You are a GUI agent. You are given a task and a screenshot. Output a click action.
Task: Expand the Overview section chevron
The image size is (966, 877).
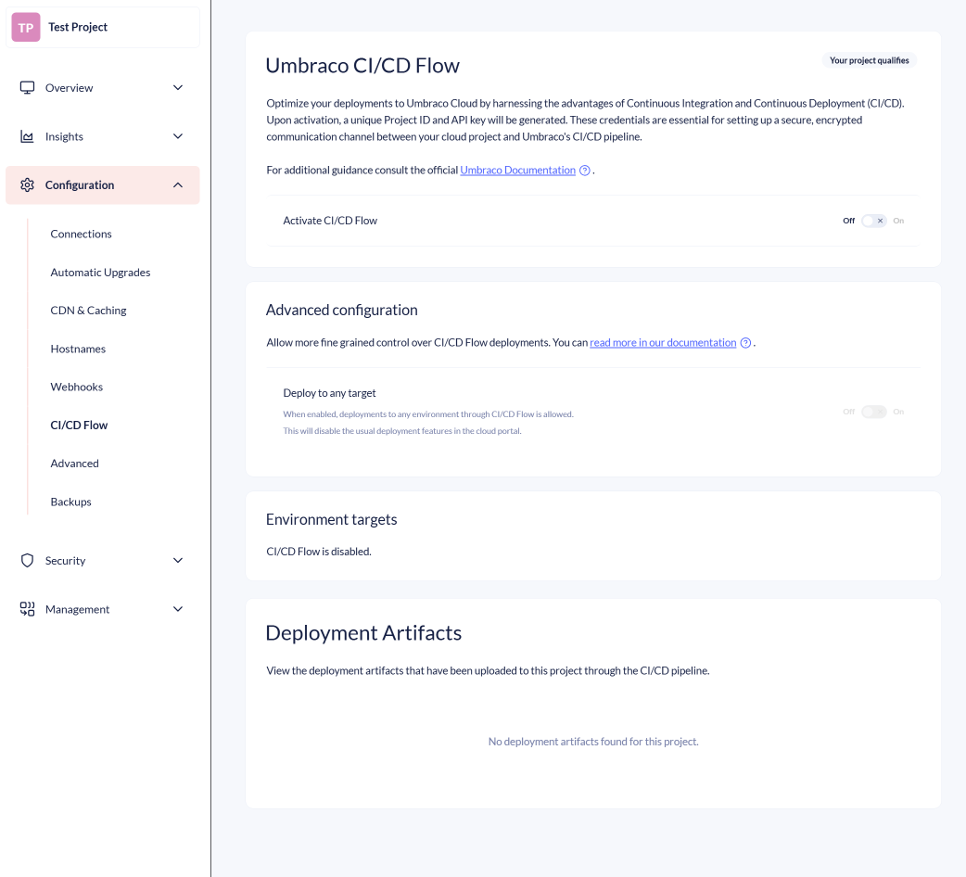[178, 88]
